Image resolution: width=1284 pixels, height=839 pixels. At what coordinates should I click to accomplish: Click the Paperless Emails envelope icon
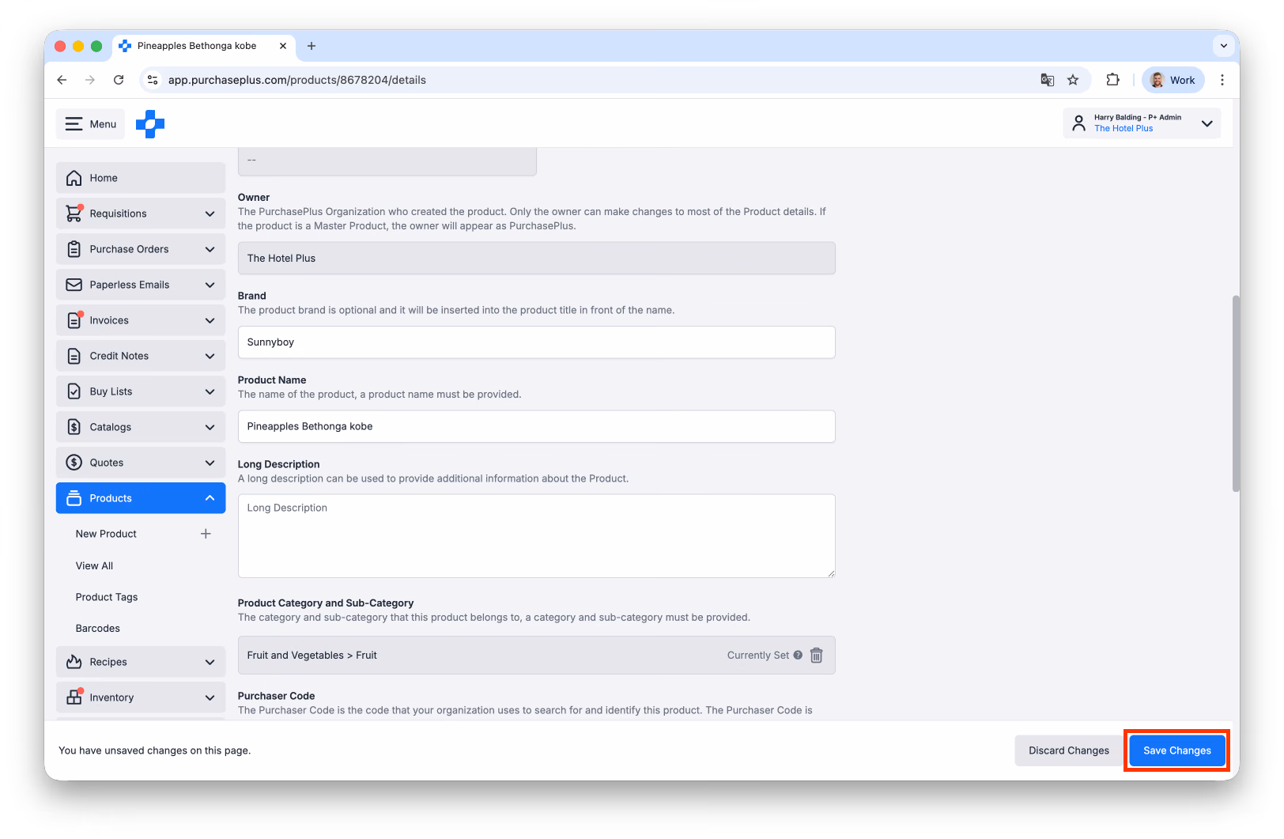pos(74,285)
